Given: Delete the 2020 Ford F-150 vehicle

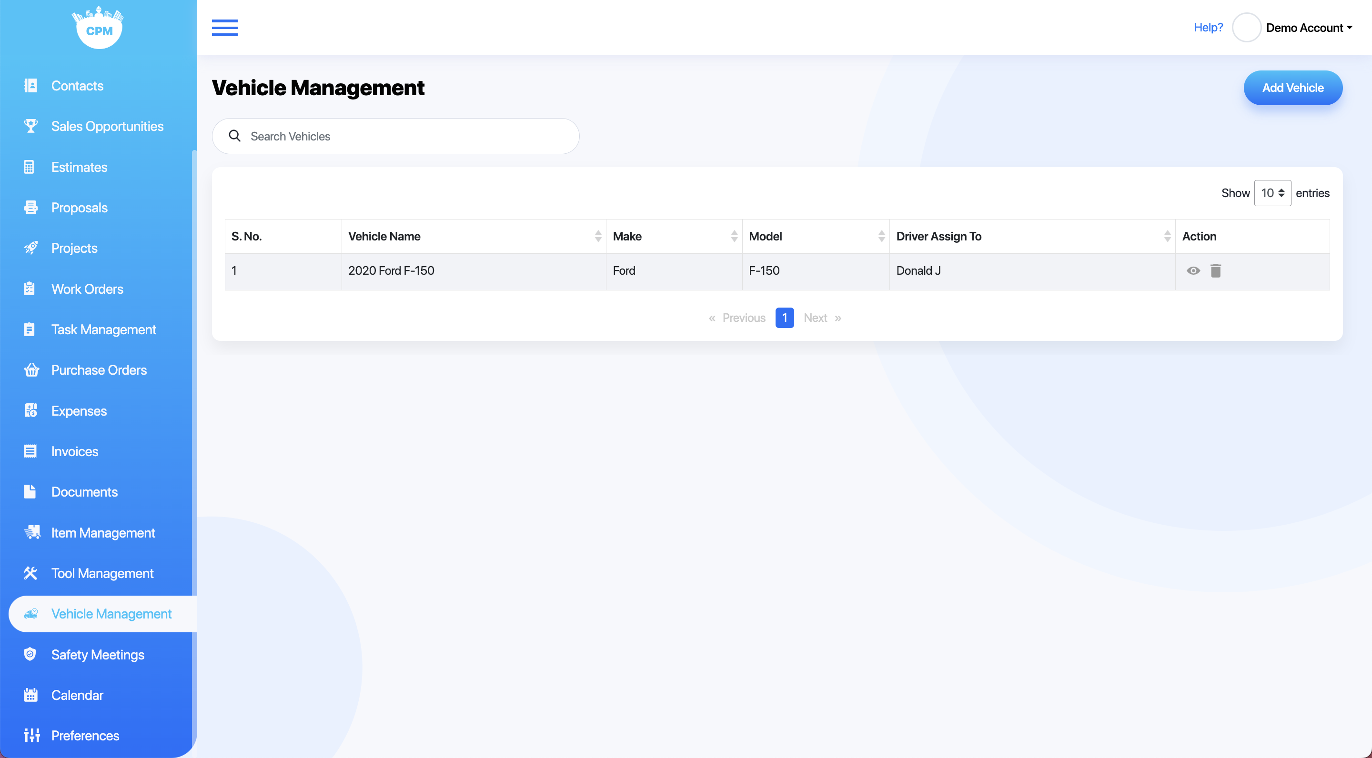Looking at the screenshot, I should (x=1215, y=270).
